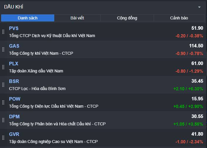The width and height of the screenshot is (207, 148).
Task: Click the drag handle beside GAS
Action: [3, 49]
